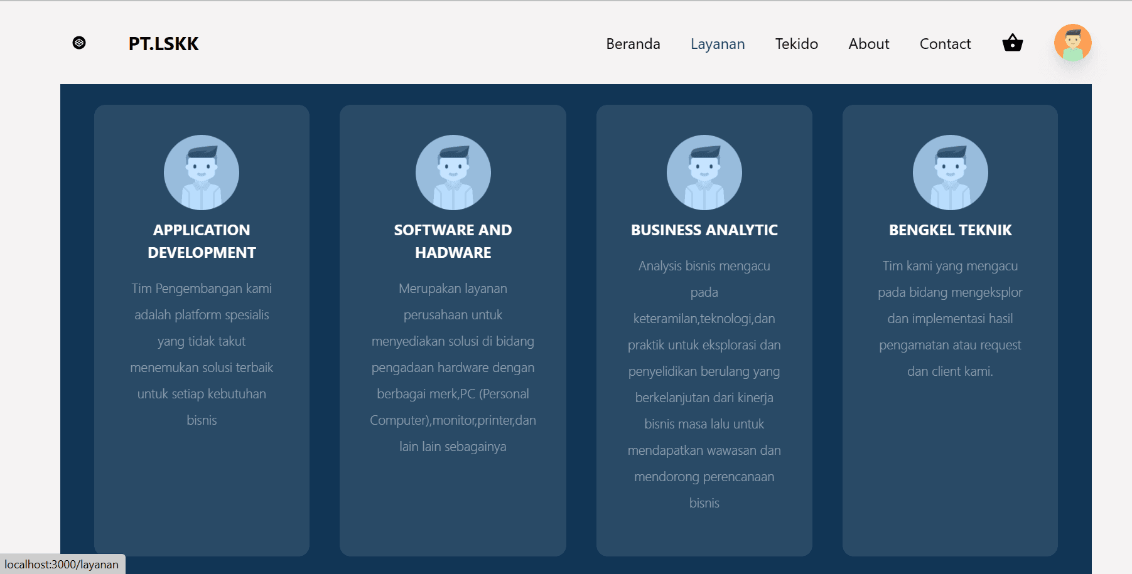Click the Software and Hadware avatar icon
This screenshot has width=1132, height=574.
pyautogui.click(x=453, y=173)
